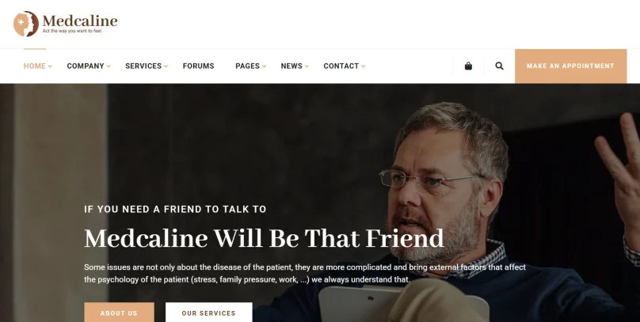Viewport: 640px width, 322px height.
Task: Expand the chevron next to Company
Action: (109, 66)
